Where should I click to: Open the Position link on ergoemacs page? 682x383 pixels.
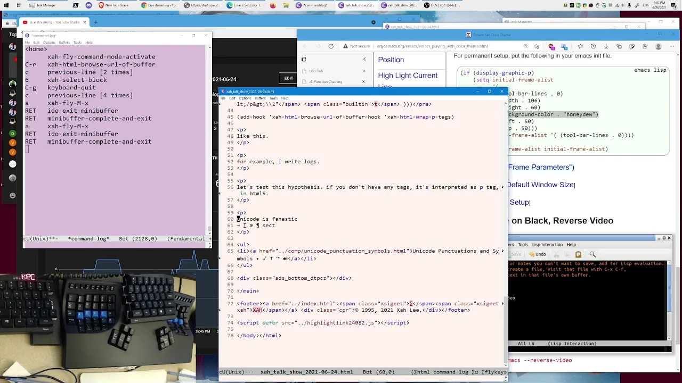391,60
